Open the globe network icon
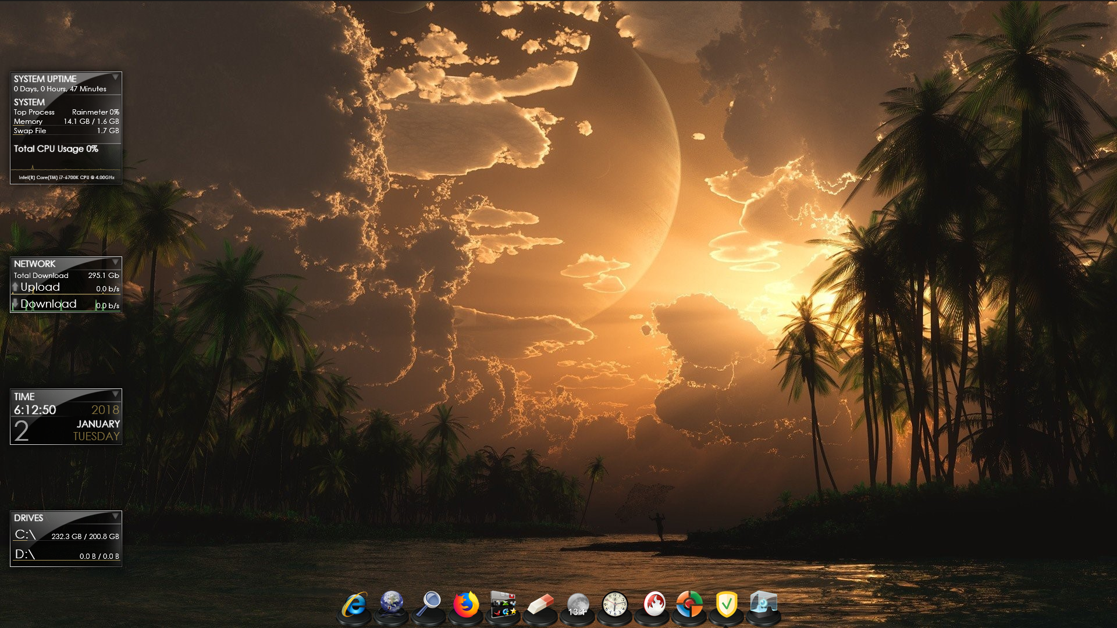Screen dimensions: 1117x628 pyautogui.click(x=392, y=604)
